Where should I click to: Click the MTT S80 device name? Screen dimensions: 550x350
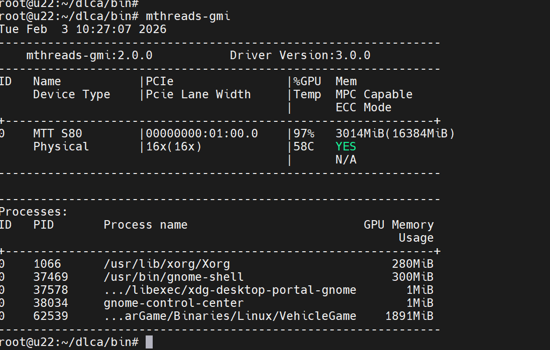(x=57, y=133)
